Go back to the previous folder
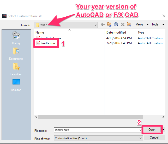 (103, 24)
